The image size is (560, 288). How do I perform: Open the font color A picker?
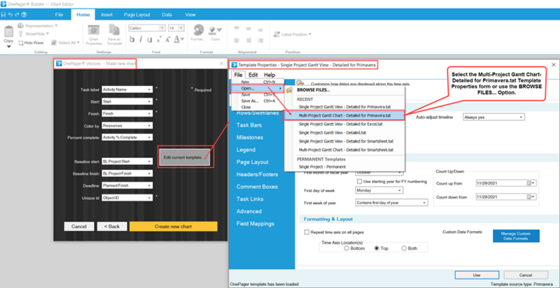point(178,40)
